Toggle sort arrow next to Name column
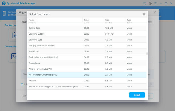This screenshot has width=175, height=111. [36, 20]
